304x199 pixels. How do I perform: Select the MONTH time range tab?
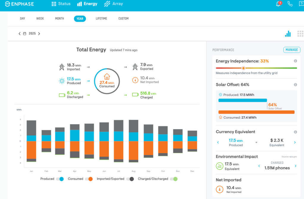click(59, 18)
